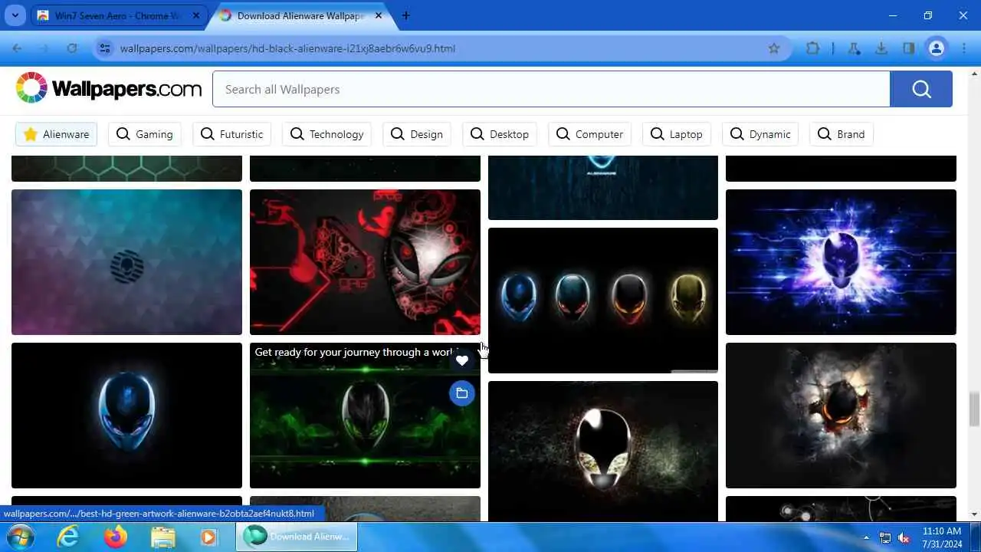Image resolution: width=981 pixels, height=552 pixels.
Task: Click the Search all Wallpapers field
Action: tap(551, 89)
